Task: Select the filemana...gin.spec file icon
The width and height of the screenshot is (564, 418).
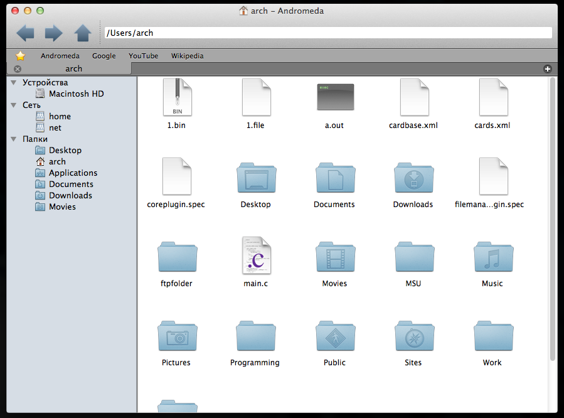Action: pyautogui.click(x=494, y=176)
